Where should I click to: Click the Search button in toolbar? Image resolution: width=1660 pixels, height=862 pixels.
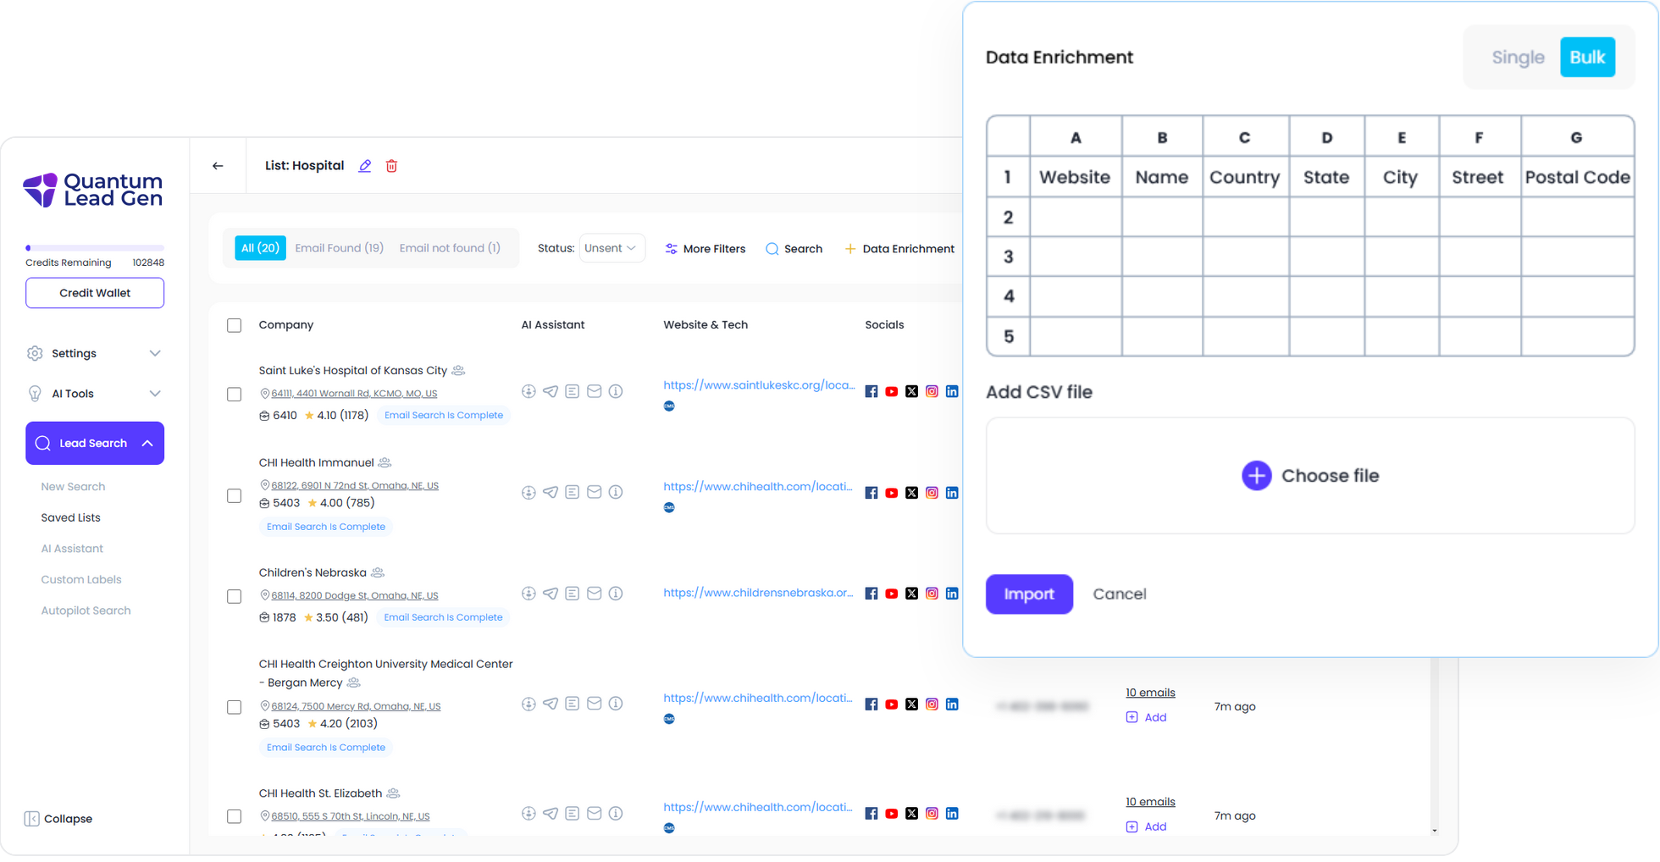point(794,249)
